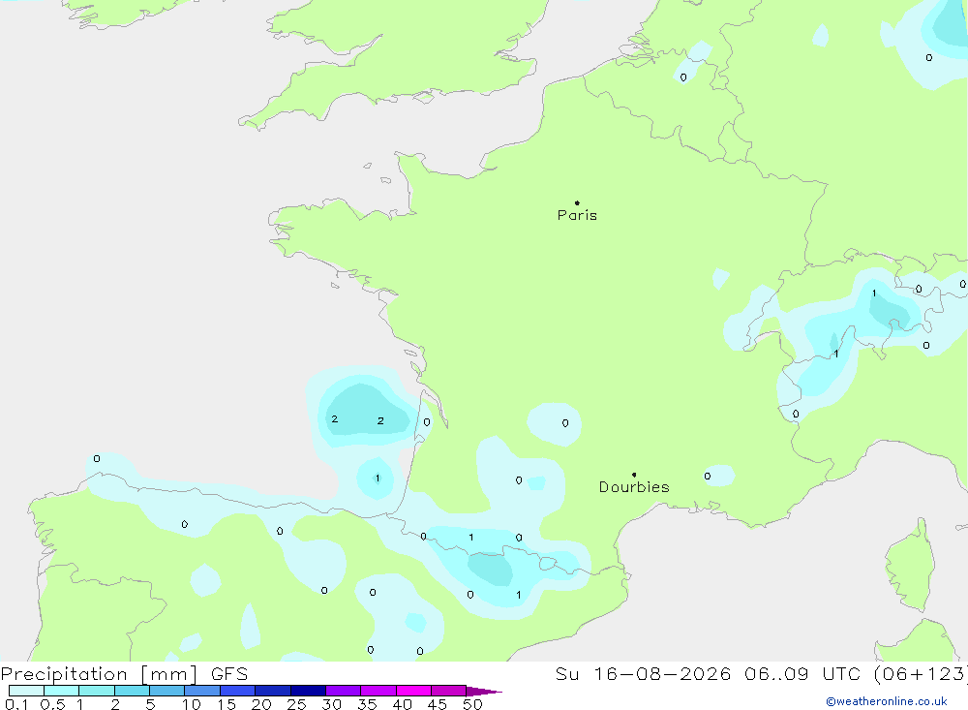968x710 pixels.
Task: Pick the 5–10 mm legend color box
Action: [x=166, y=691]
